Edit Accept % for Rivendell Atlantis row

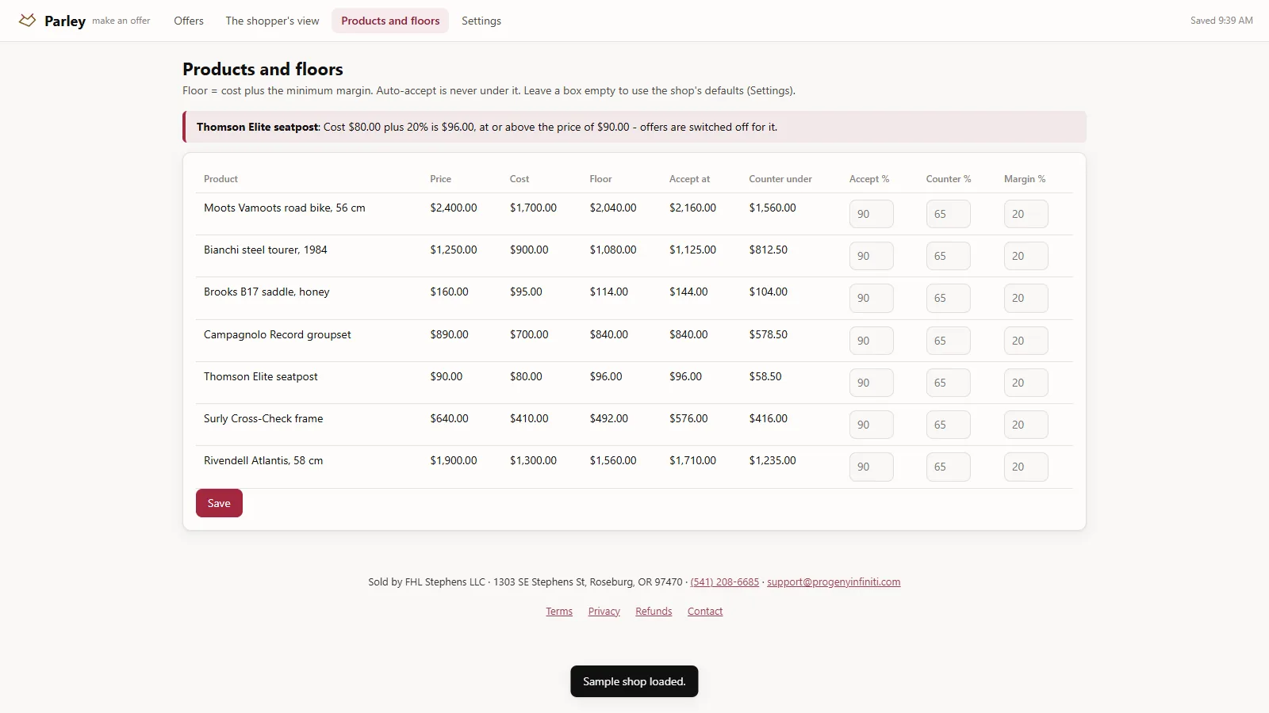871,467
